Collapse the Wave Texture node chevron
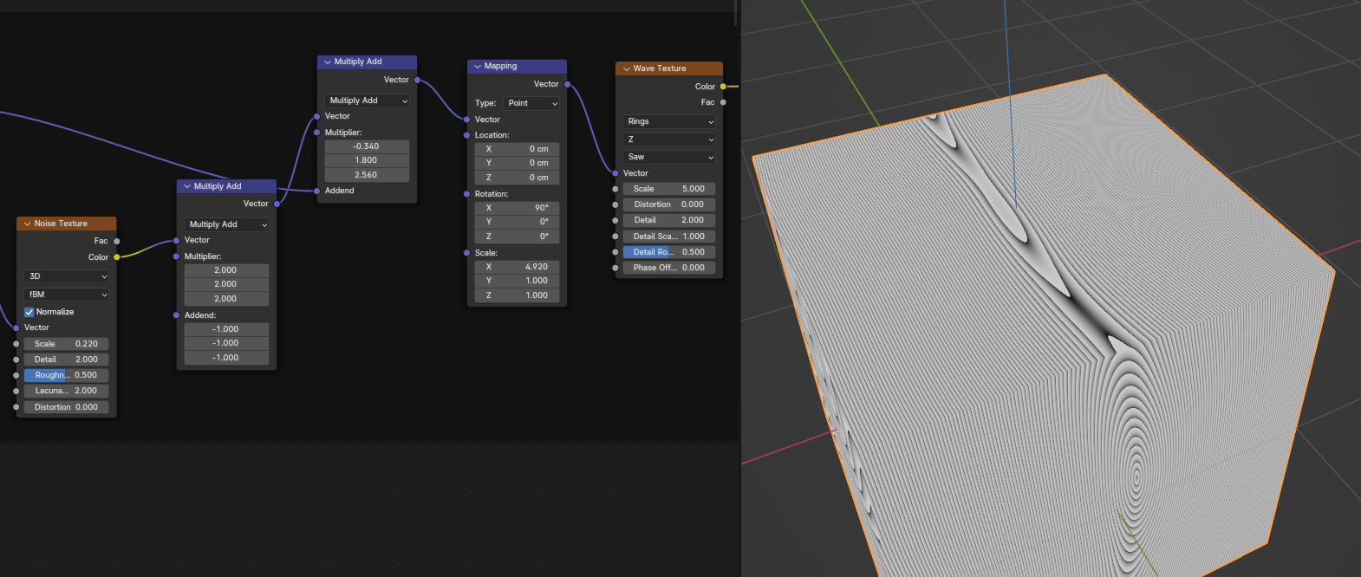Viewport: 1361px width, 577px height. click(x=626, y=68)
